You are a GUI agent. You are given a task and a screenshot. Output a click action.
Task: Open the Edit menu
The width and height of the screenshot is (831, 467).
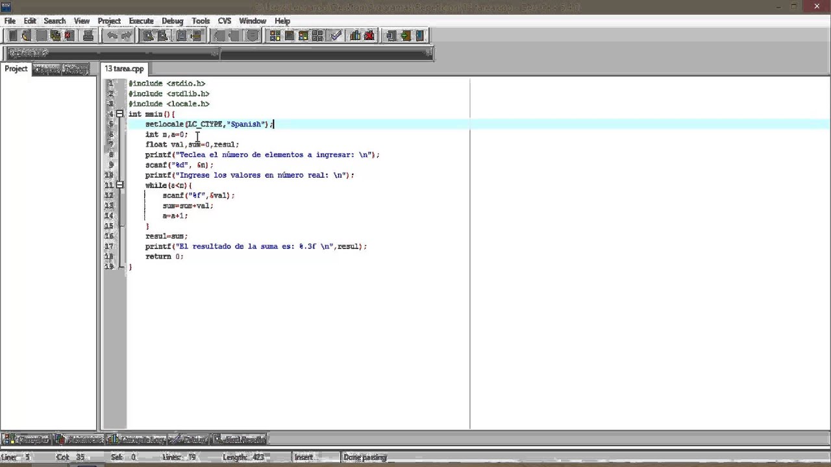(30, 21)
